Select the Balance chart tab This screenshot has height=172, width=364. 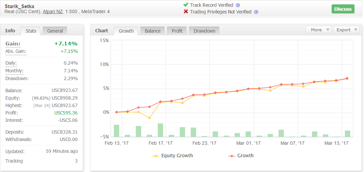pyautogui.click(x=153, y=31)
